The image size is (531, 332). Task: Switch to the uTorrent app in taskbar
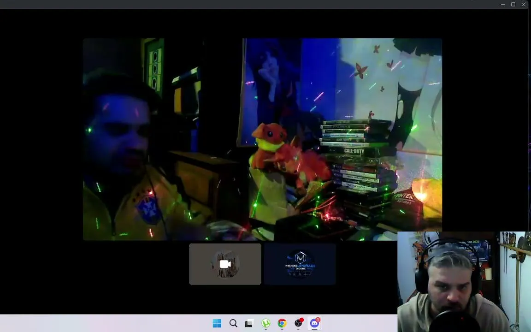coord(266,323)
